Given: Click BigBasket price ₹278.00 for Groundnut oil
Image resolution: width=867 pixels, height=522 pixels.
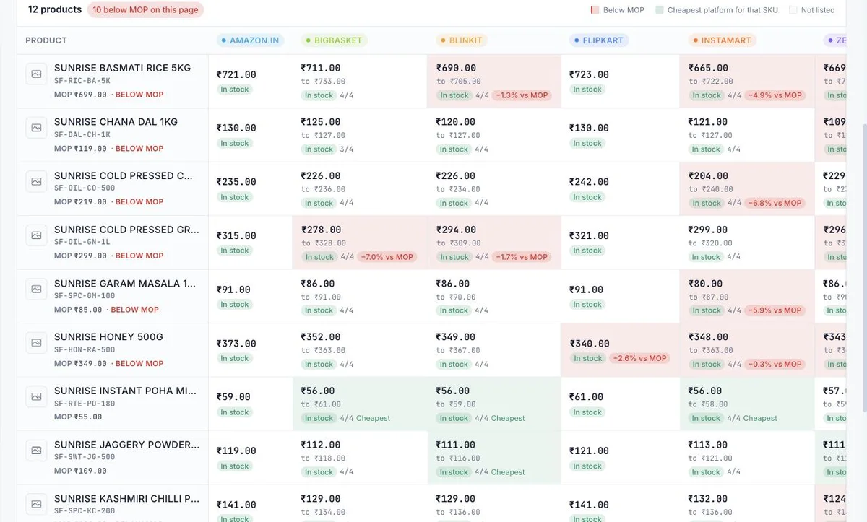Looking at the screenshot, I should [321, 230].
